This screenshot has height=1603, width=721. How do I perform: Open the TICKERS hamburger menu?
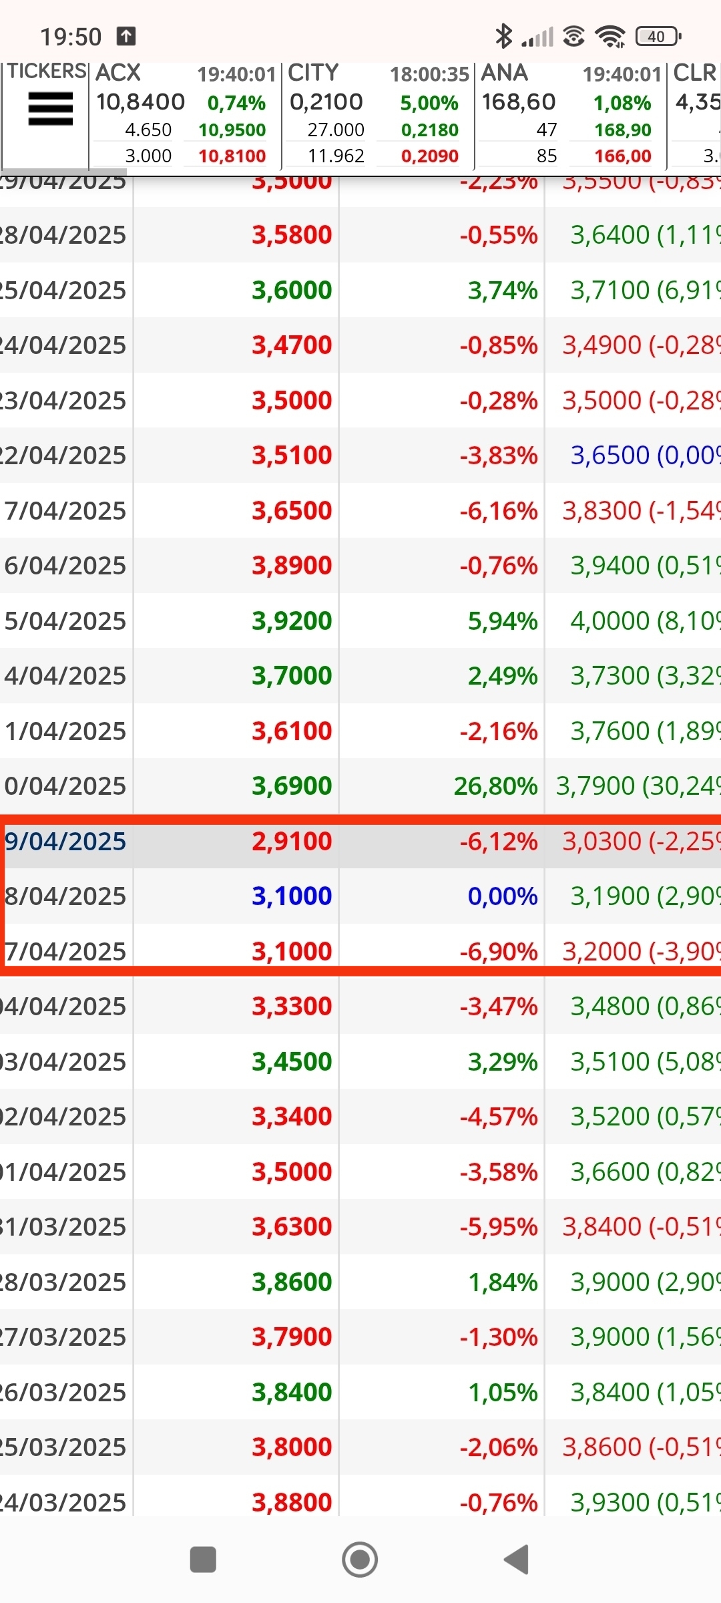point(50,109)
